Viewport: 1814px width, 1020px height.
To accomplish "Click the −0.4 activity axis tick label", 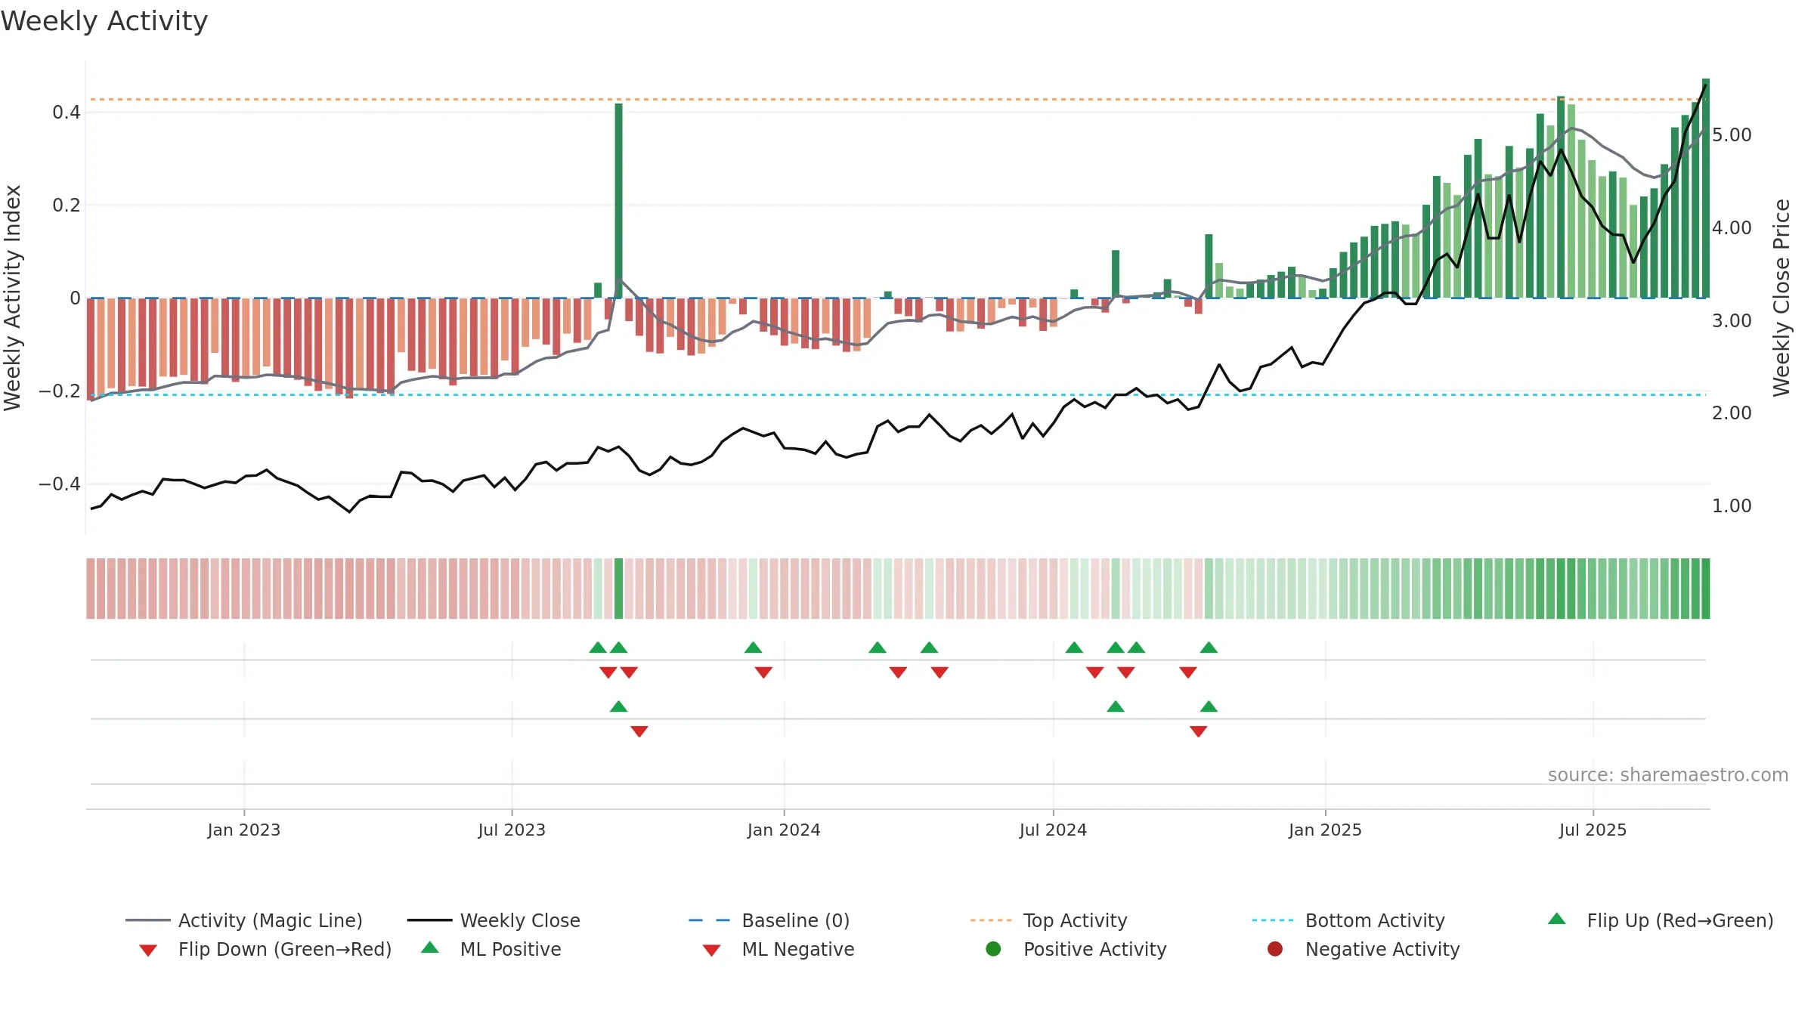I will point(59,484).
